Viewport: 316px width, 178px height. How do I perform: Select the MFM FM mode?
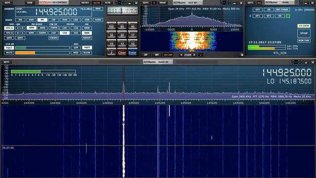[x=42, y=28]
